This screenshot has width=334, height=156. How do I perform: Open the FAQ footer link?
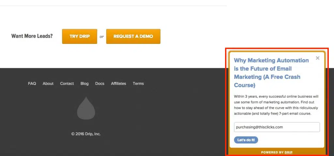[x=32, y=83]
